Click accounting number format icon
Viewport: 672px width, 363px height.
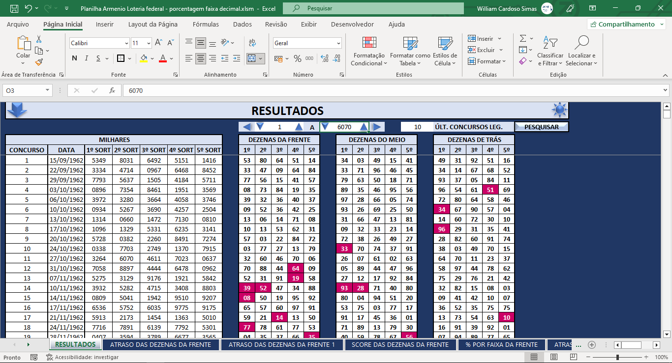(279, 58)
